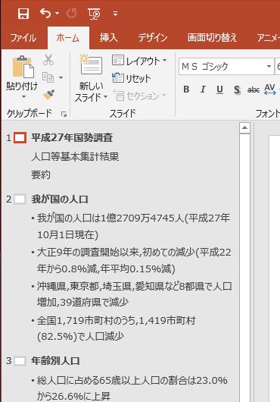Click the Undo arrow icon
Viewport: 280px width, 402px height.
(45, 13)
